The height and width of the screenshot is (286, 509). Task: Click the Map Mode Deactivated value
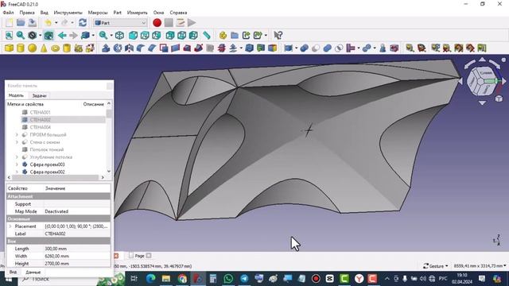(77, 211)
